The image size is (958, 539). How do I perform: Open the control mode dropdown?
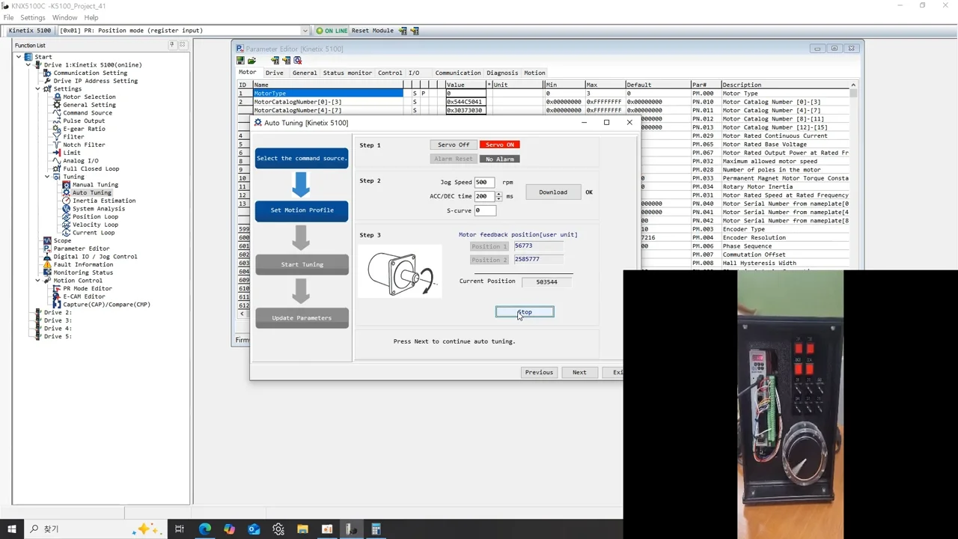(305, 31)
